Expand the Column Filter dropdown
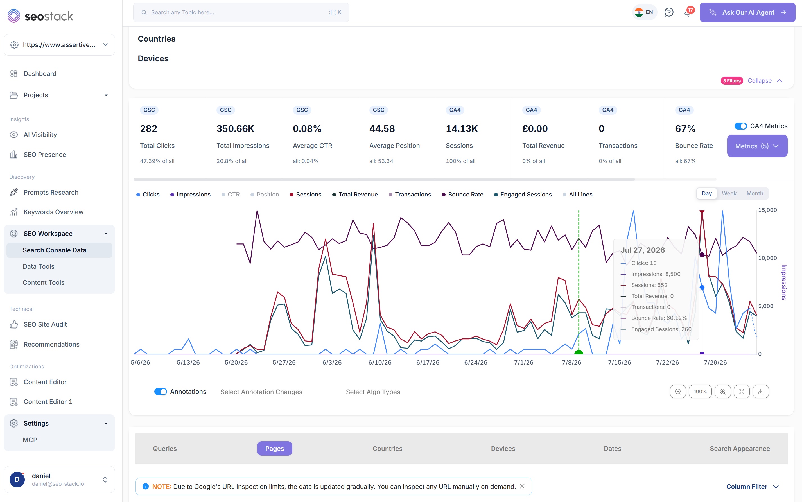This screenshot has width=802, height=502. pyautogui.click(x=752, y=487)
